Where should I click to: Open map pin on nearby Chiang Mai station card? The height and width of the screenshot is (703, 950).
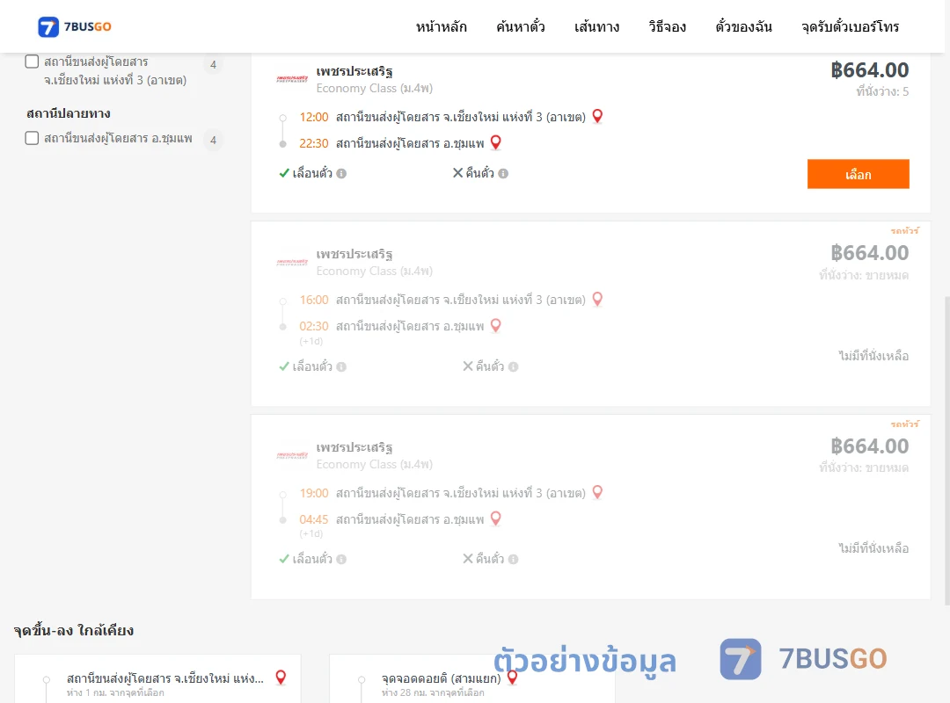(281, 678)
